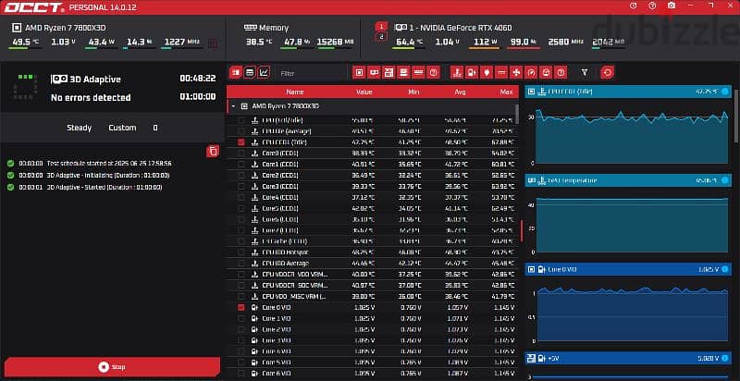Click the motherboard sensor filter icon
Screen dimensions: 740x381
pos(388,73)
